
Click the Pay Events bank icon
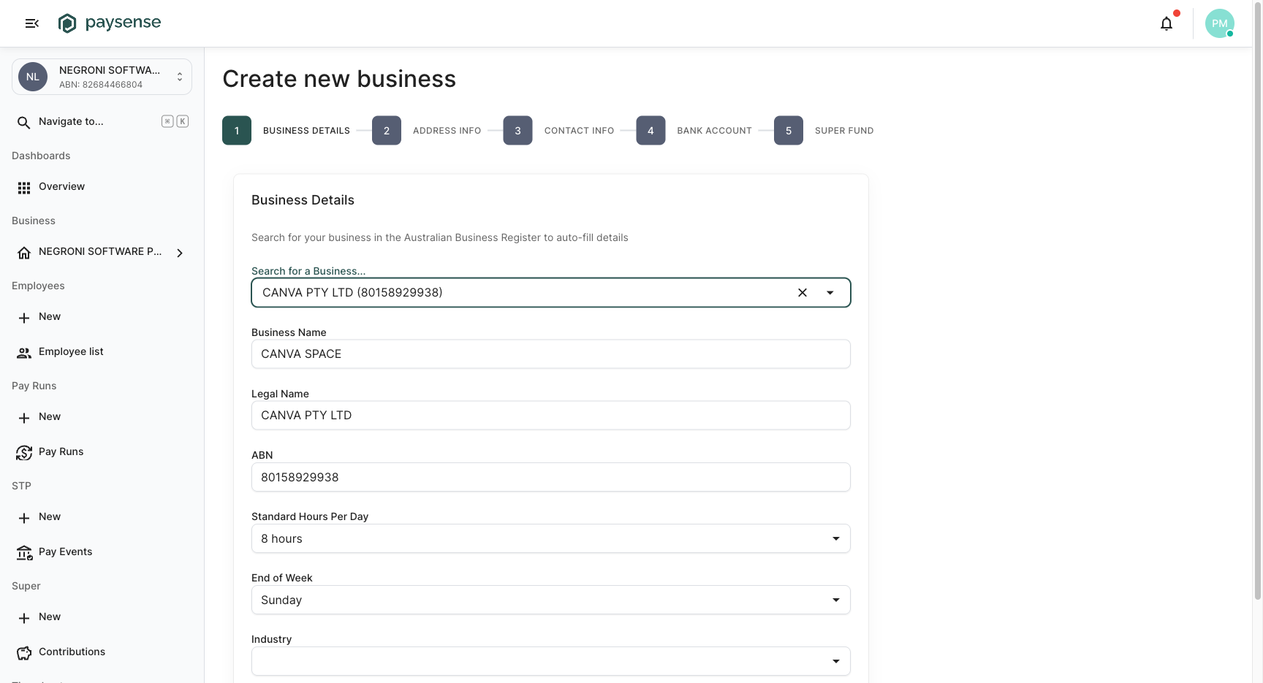tap(24, 553)
